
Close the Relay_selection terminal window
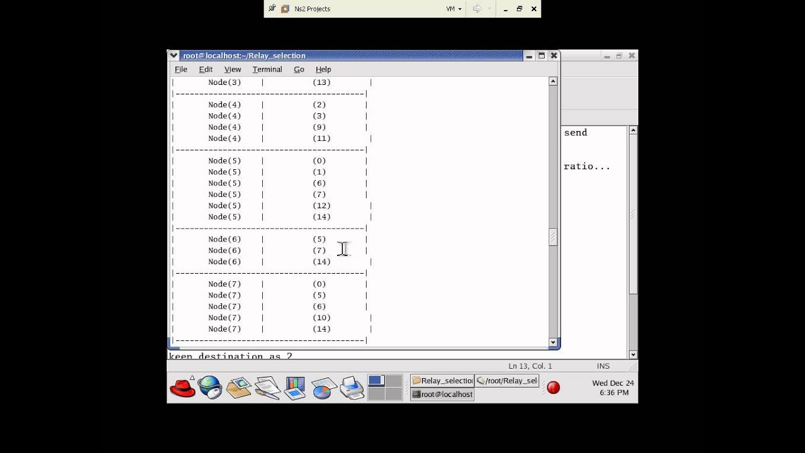pyautogui.click(x=553, y=56)
